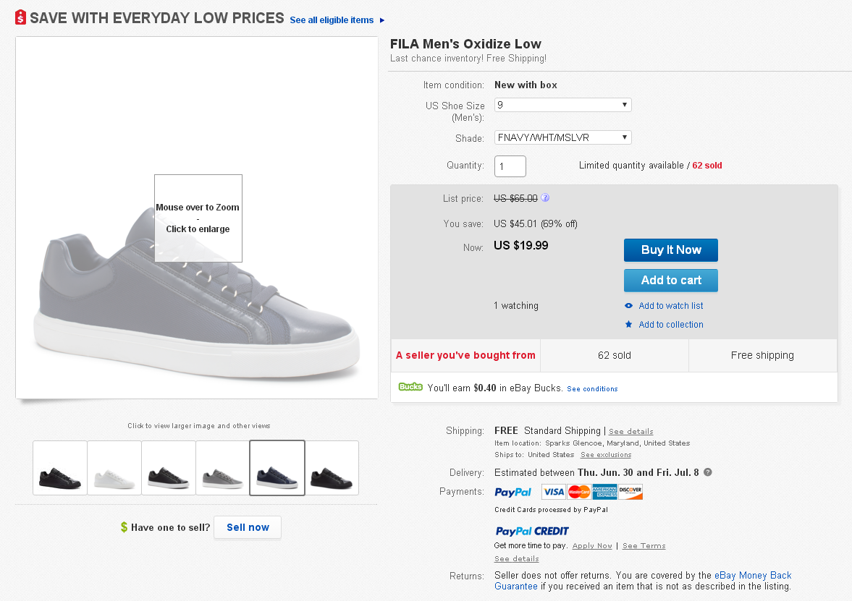Select the gray shoe thumbnail
This screenshot has height=601, width=852.
point(223,468)
